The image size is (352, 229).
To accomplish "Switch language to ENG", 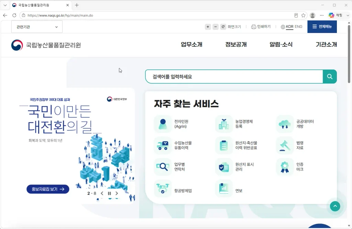I will [298, 26].
